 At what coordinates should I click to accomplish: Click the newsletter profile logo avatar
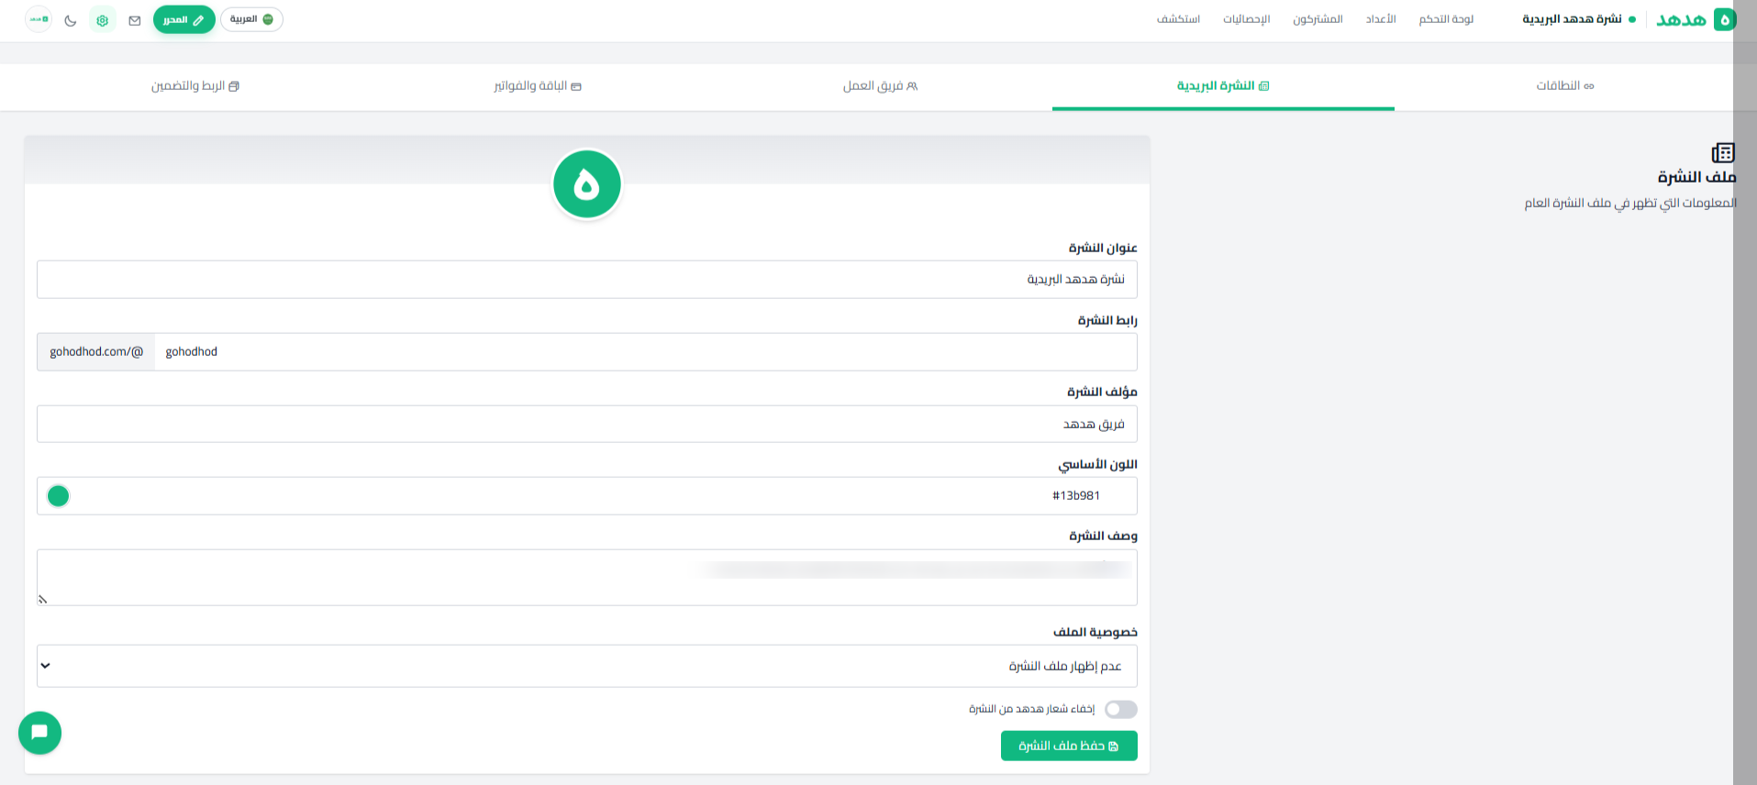587,184
